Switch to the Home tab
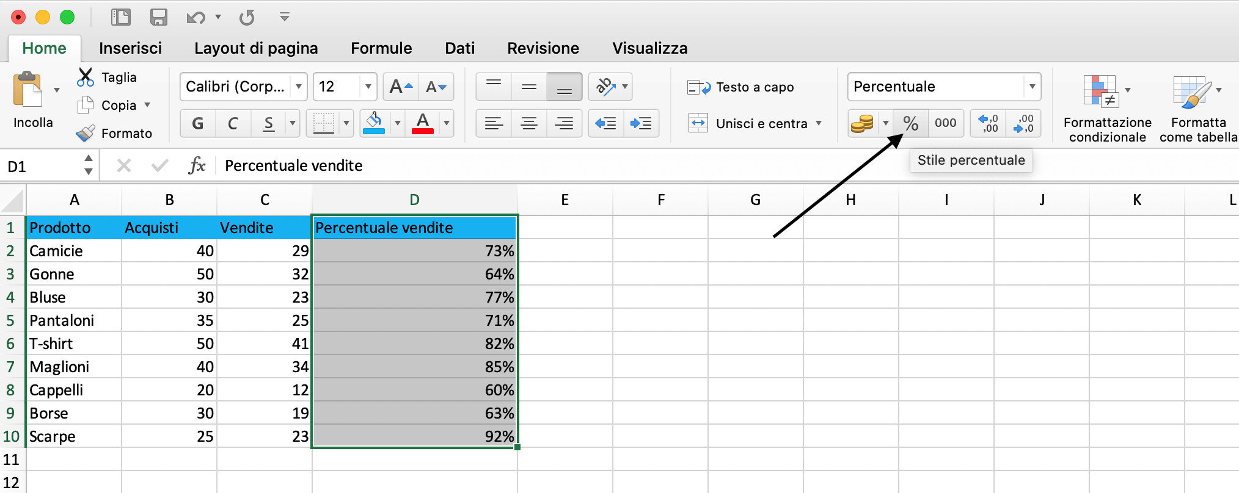1239x493 pixels. click(x=44, y=48)
